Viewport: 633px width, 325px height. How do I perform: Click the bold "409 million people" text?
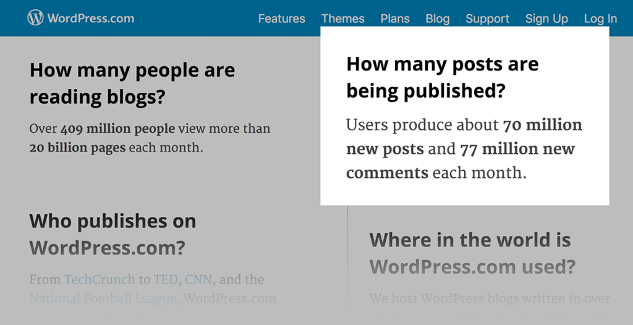119,129
